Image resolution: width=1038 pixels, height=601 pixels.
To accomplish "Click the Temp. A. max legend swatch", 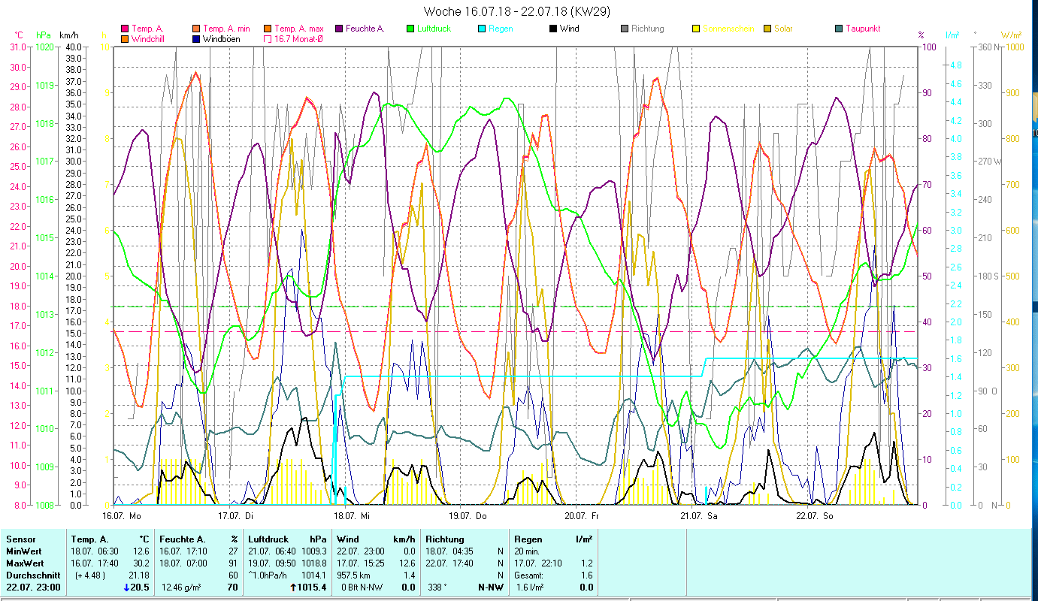I will pos(268,29).
